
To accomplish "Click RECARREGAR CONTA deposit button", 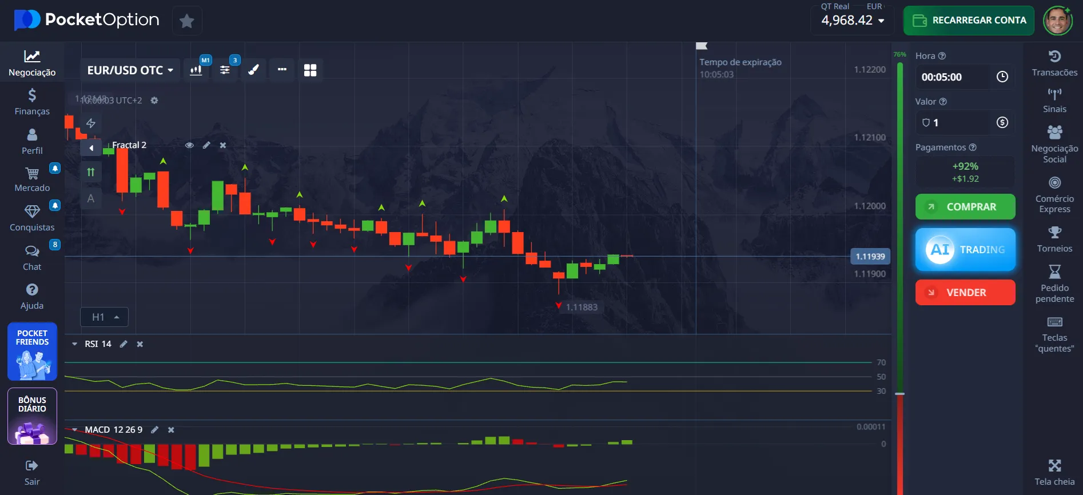I will coord(969,21).
